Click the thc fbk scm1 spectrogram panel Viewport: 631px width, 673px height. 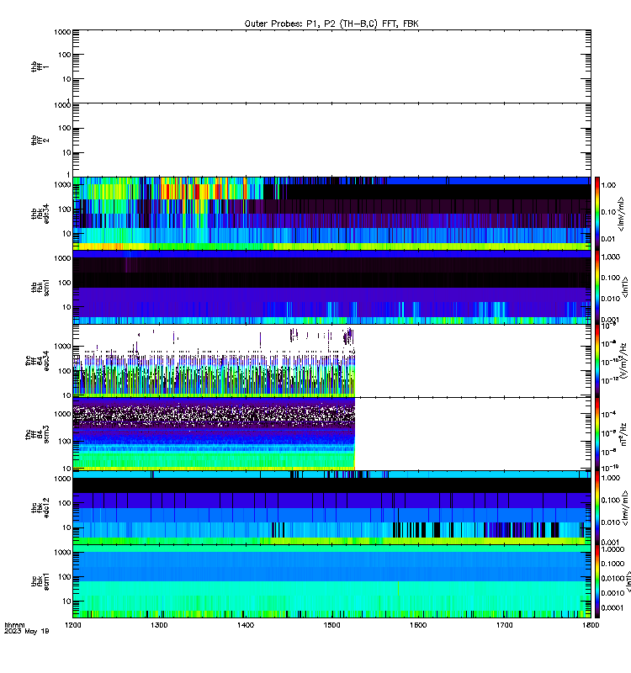[x=331, y=581]
